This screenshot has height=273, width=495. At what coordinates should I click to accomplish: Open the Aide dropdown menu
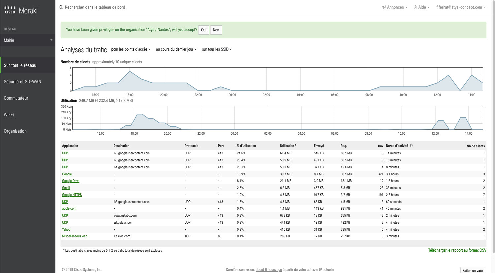coord(422,7)
